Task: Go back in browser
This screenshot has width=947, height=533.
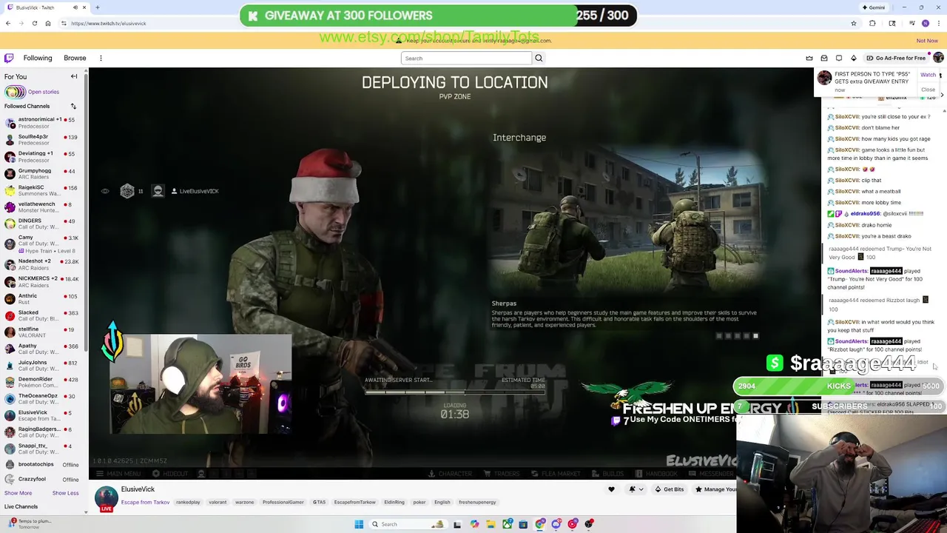Action: click(x=8, y=23)
